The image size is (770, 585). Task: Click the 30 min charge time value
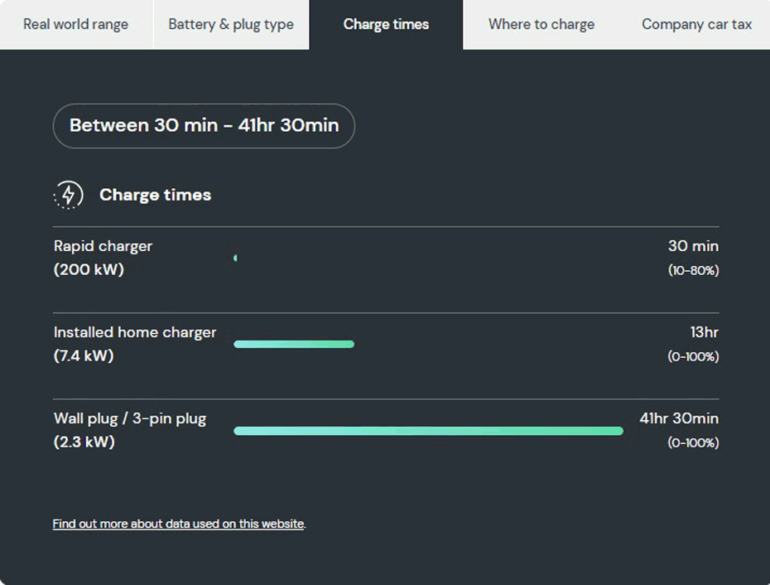tap(693, 246)
